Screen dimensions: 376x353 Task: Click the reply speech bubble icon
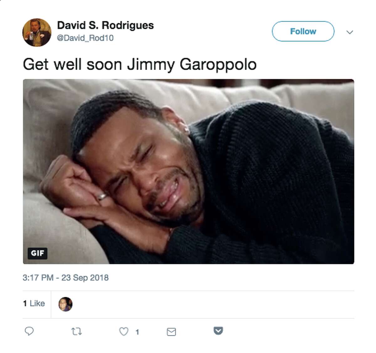29,331
